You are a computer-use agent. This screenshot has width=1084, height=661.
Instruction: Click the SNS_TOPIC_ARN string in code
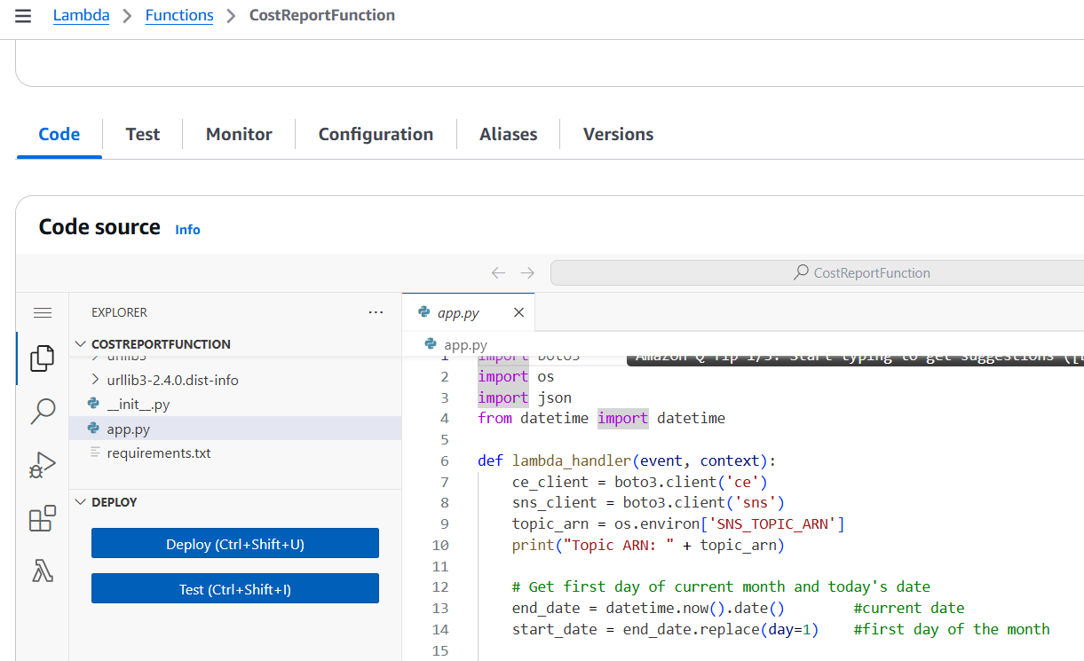(776, 523)
